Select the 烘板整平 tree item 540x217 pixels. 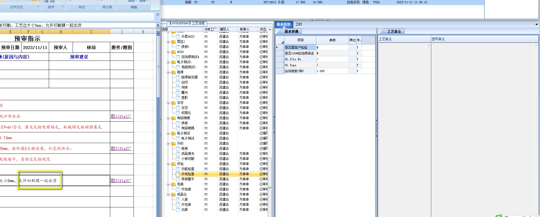[x=187, y=179]
